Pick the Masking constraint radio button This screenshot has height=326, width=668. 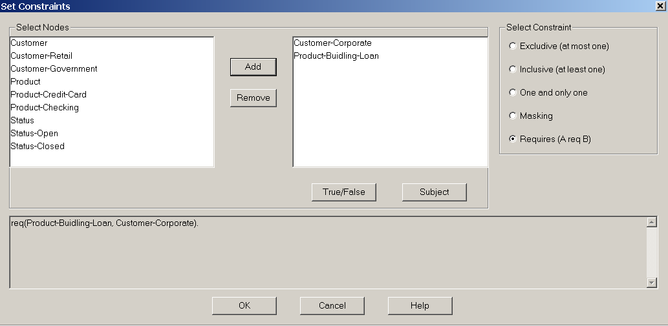point(513,116)
